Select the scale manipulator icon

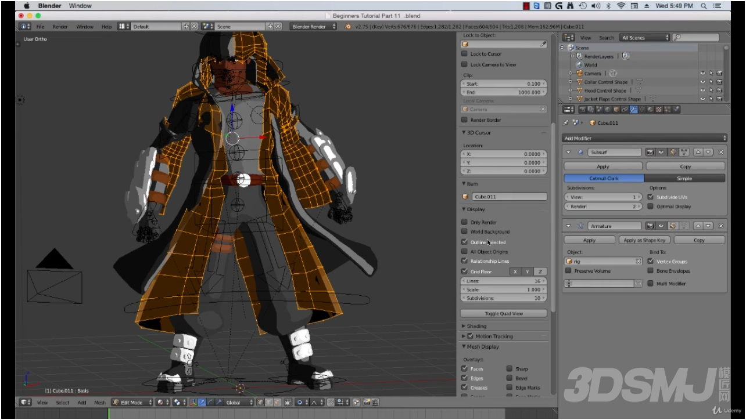click(x=218, y=402)
